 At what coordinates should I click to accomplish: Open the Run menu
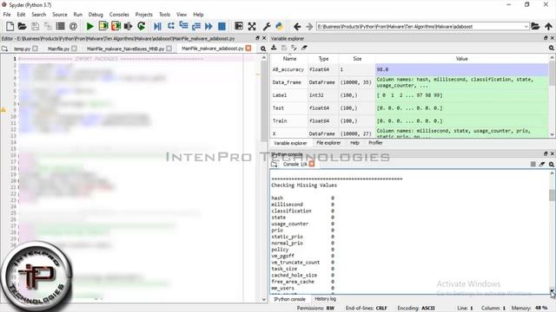click(77, 15)
